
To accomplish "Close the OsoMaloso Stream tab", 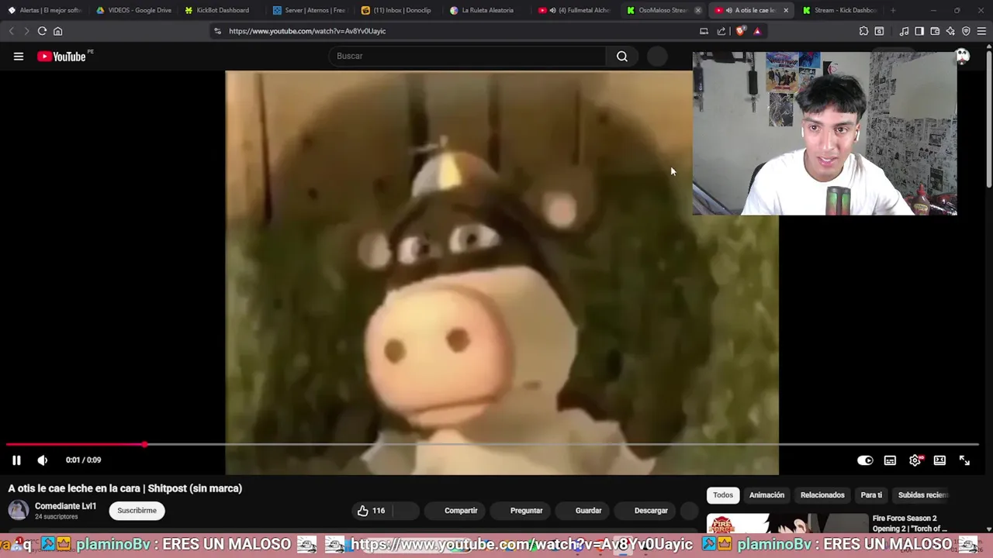I will point(697,10).
